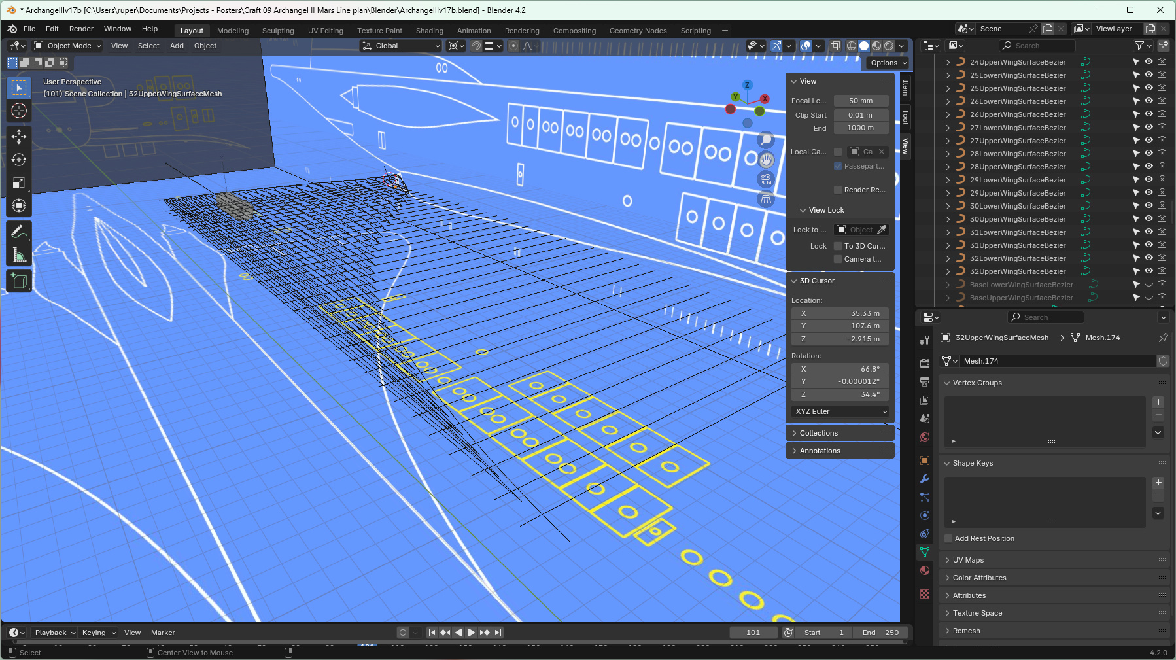
Task: Select the Add Cube tool
Action: click(19, 281)
